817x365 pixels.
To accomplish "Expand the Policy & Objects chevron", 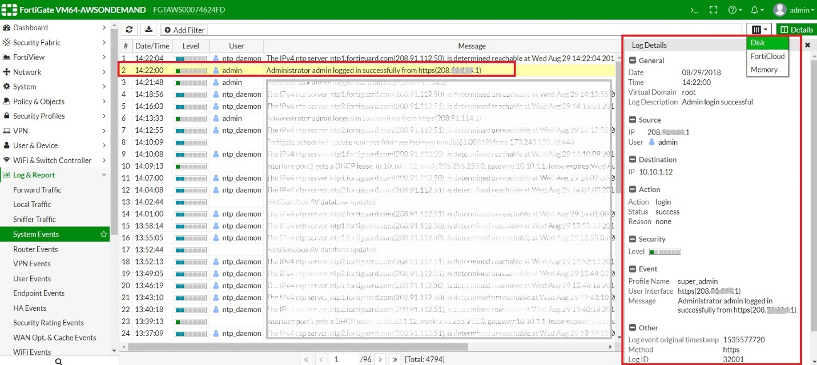I will [104, 102].
